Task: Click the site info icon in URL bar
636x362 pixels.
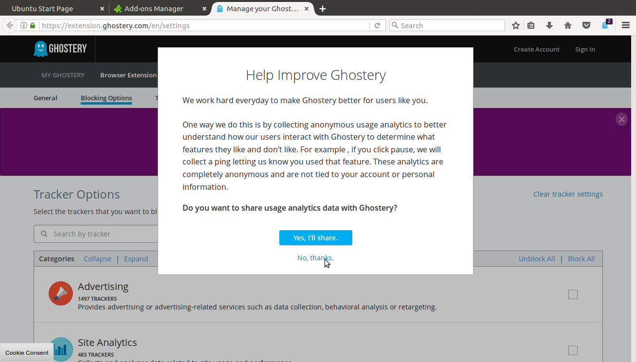Action: pos(23,25)
